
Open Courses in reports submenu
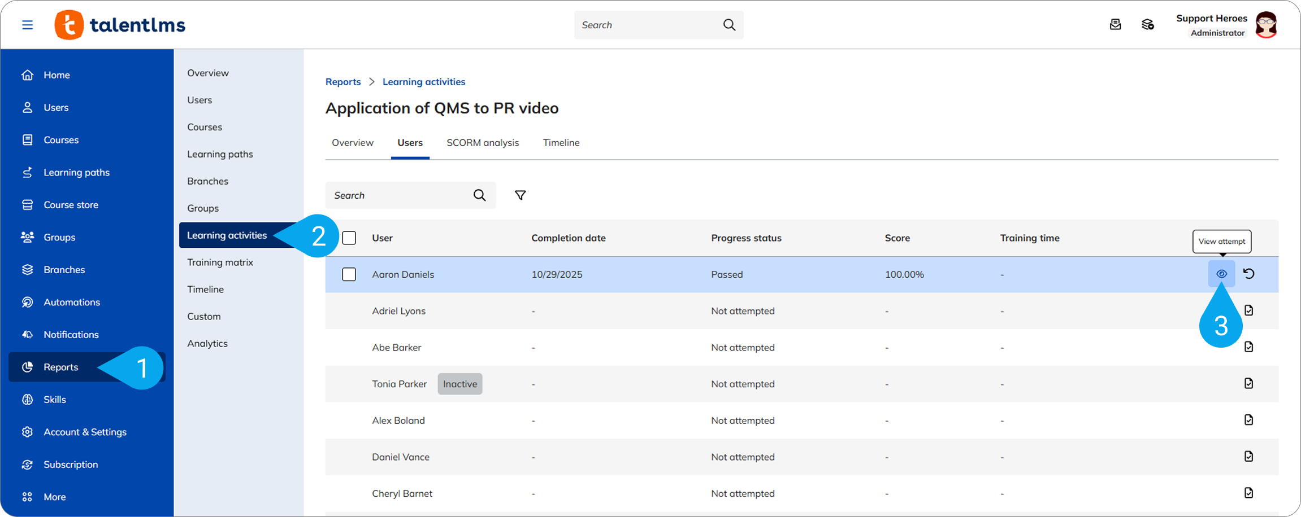tap(205, 127)
